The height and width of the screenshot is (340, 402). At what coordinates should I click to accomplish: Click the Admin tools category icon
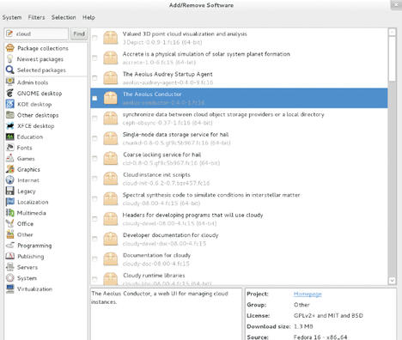coord(10,82)
